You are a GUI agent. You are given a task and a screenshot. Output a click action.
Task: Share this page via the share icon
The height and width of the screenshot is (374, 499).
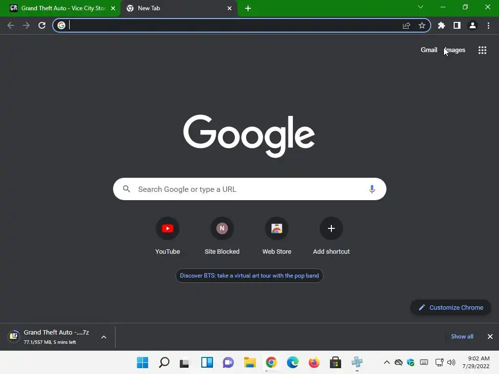click(x=406, y=25)
